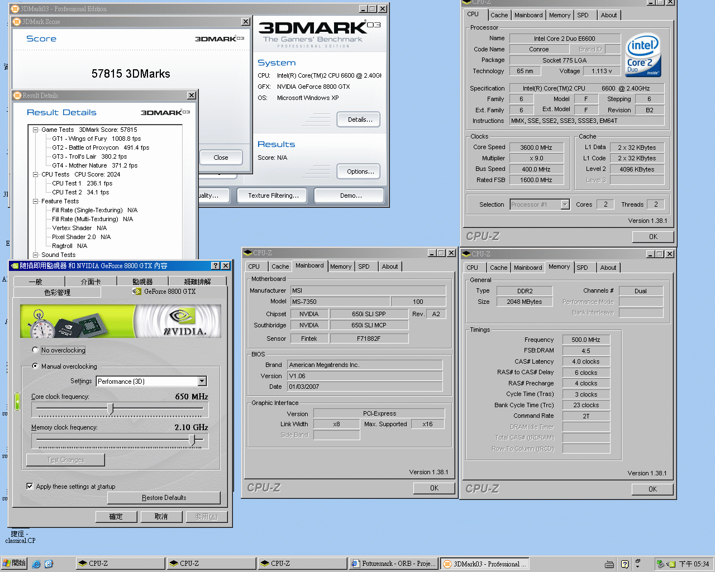Click the 取消 button

[x=161, y=517]
